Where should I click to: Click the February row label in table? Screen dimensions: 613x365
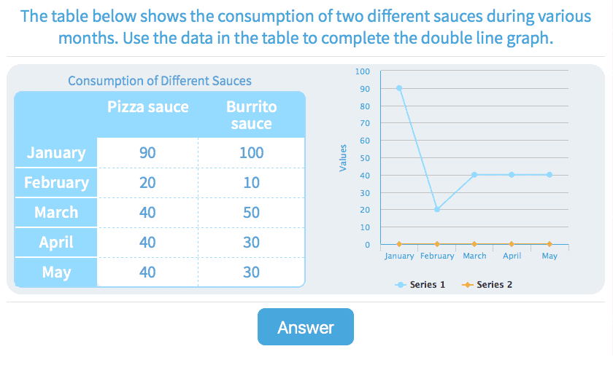(x=56, y=182)
